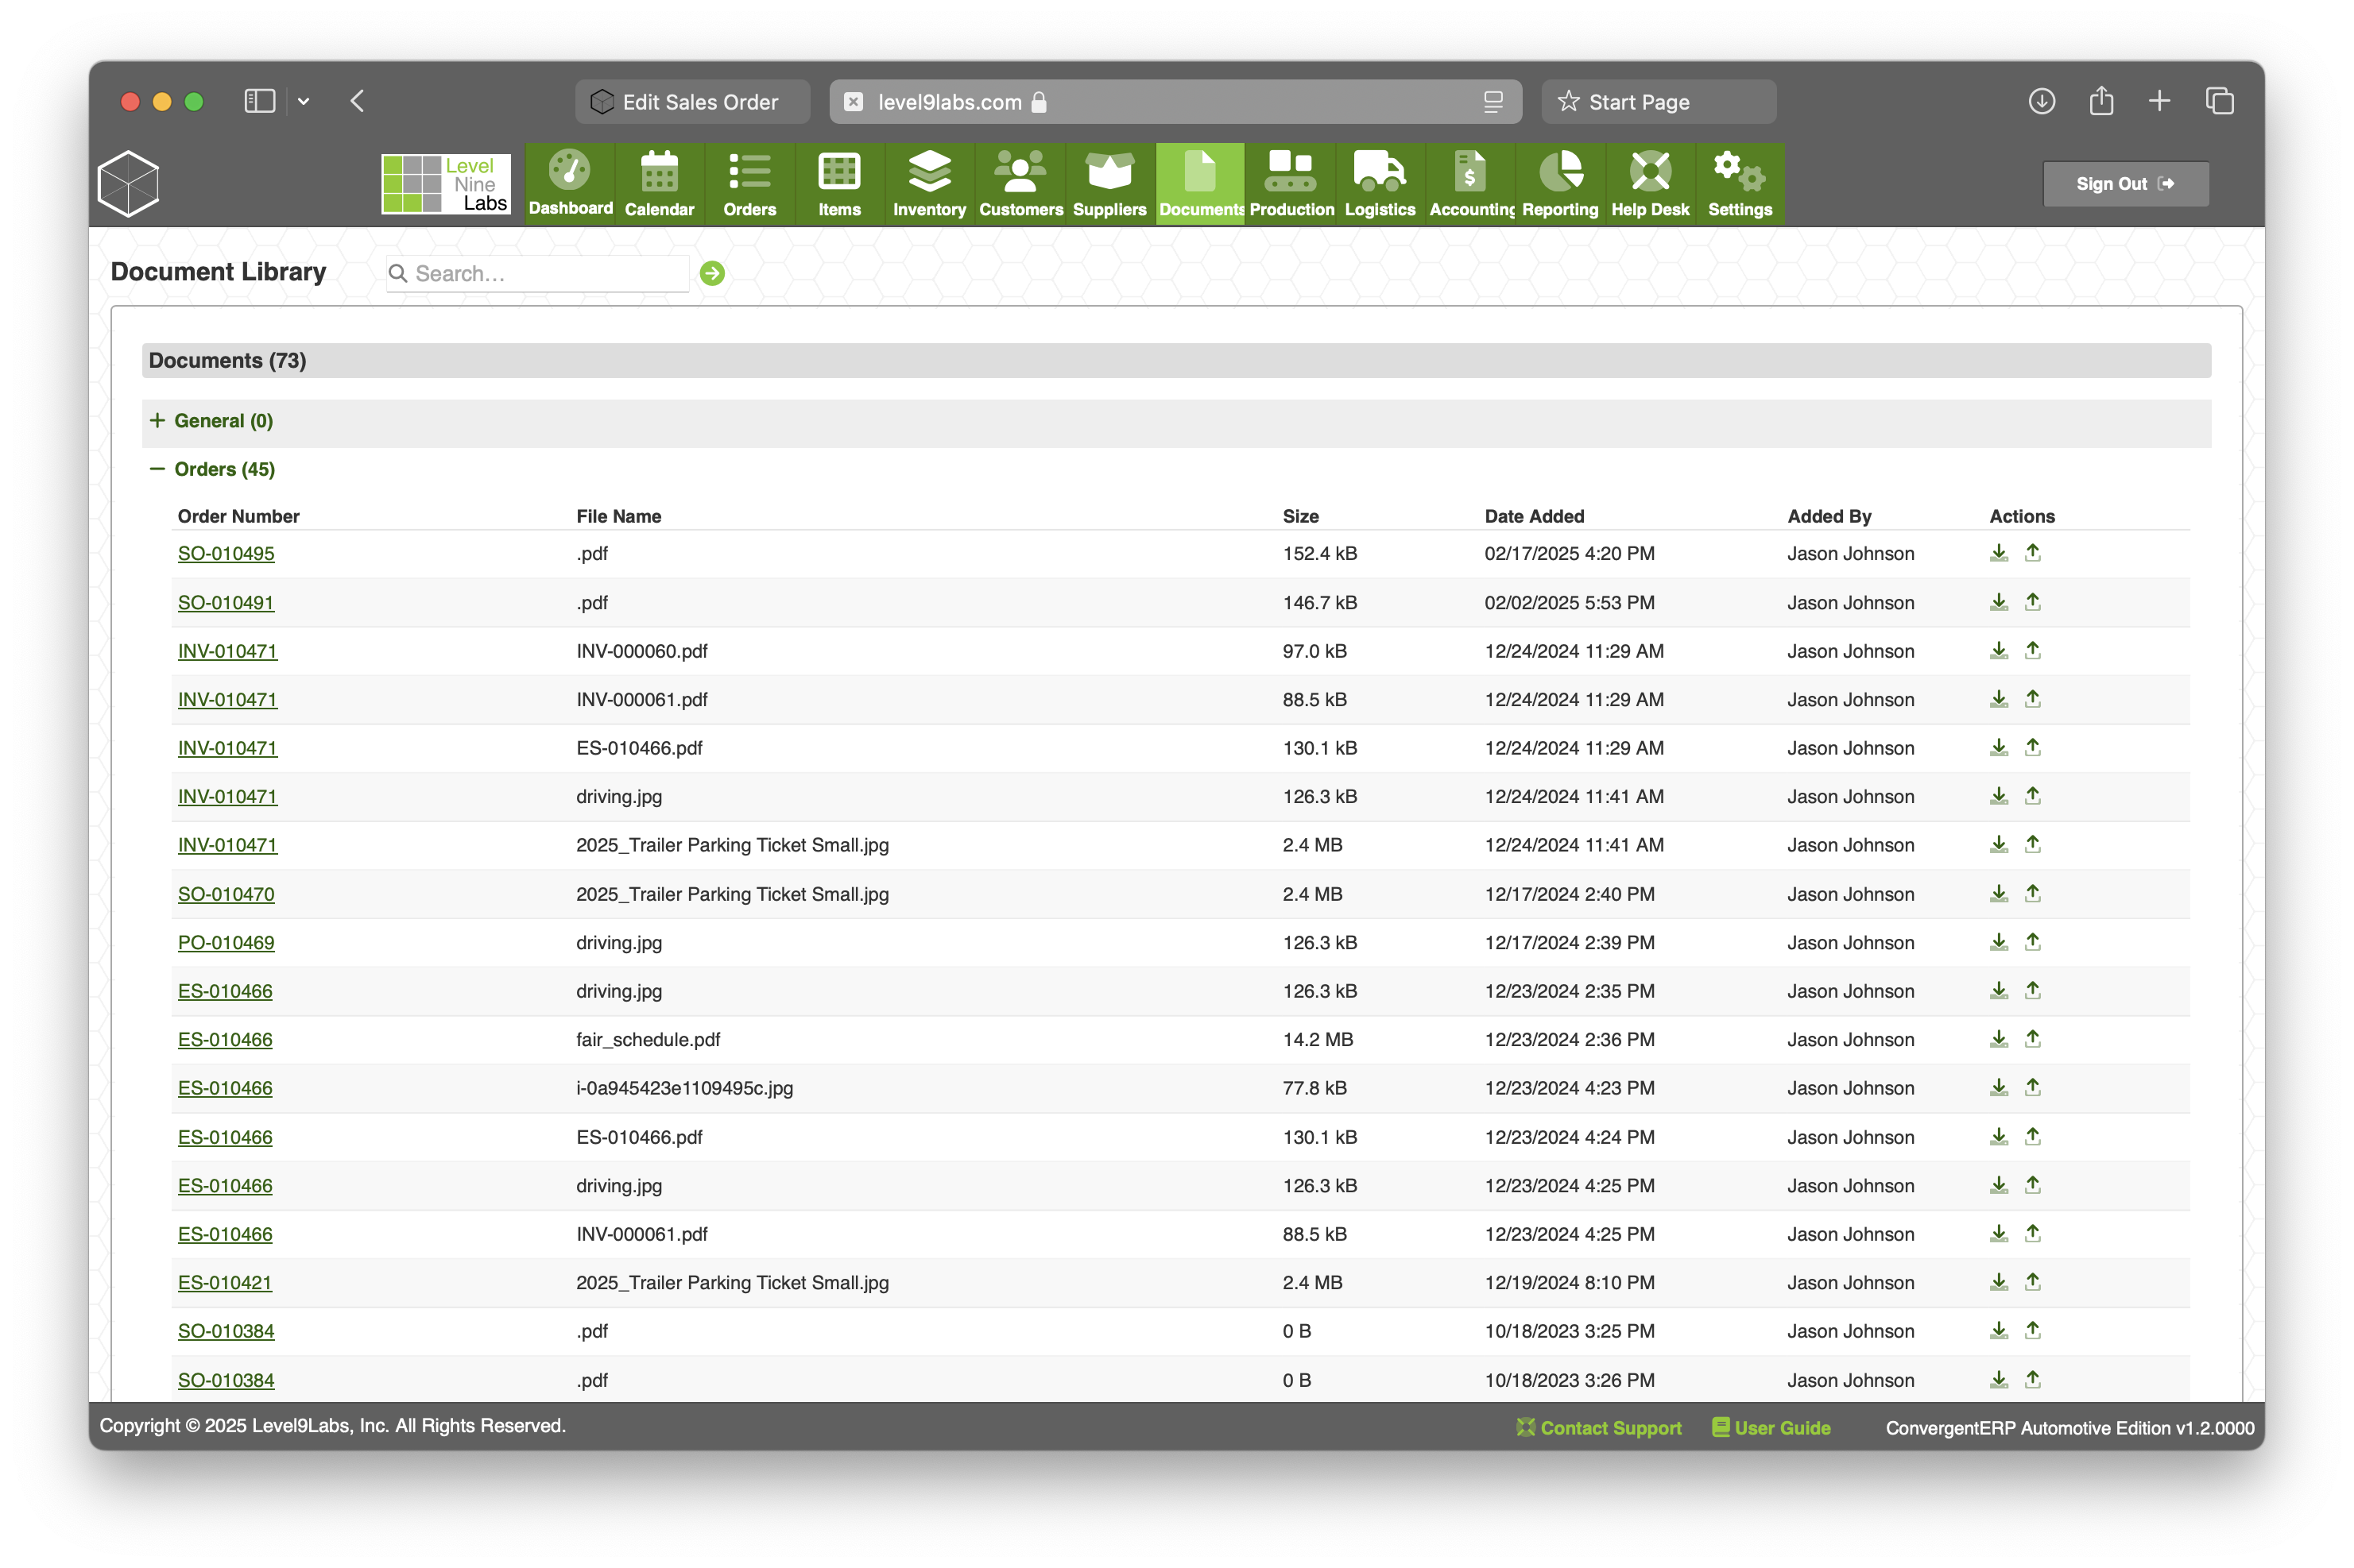Open order link SO-010495

tap(226, 554)
